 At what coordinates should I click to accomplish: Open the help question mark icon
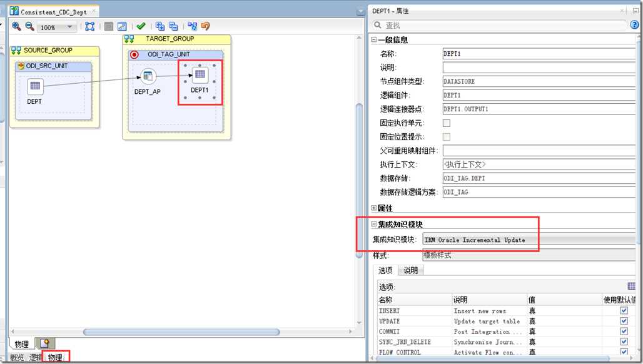(x=634, y=25)
